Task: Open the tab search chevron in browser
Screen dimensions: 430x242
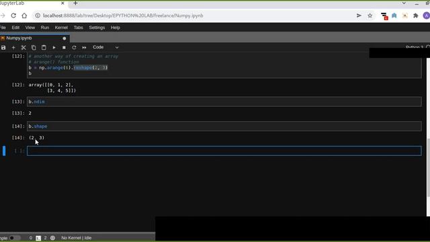Action: pos(404,3)
